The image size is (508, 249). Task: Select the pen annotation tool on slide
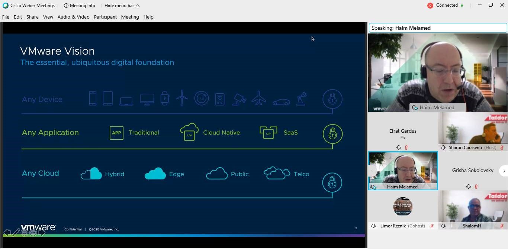16,233
